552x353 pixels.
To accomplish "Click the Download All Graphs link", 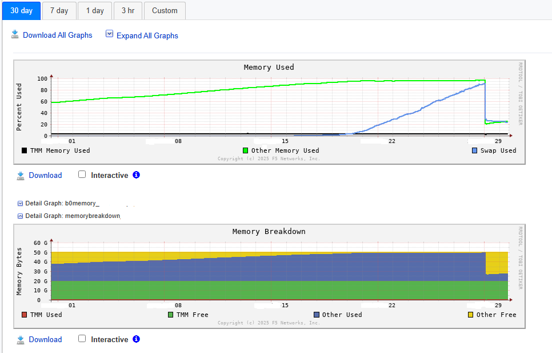I will pyautogui.click(x=57, y=35).
